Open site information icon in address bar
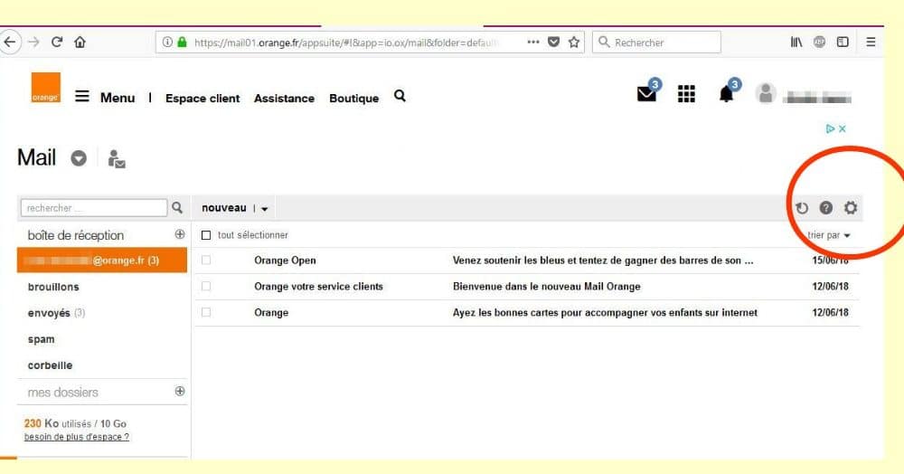The image size is (904, 474). pyautogui.click(x=167, y=43)
